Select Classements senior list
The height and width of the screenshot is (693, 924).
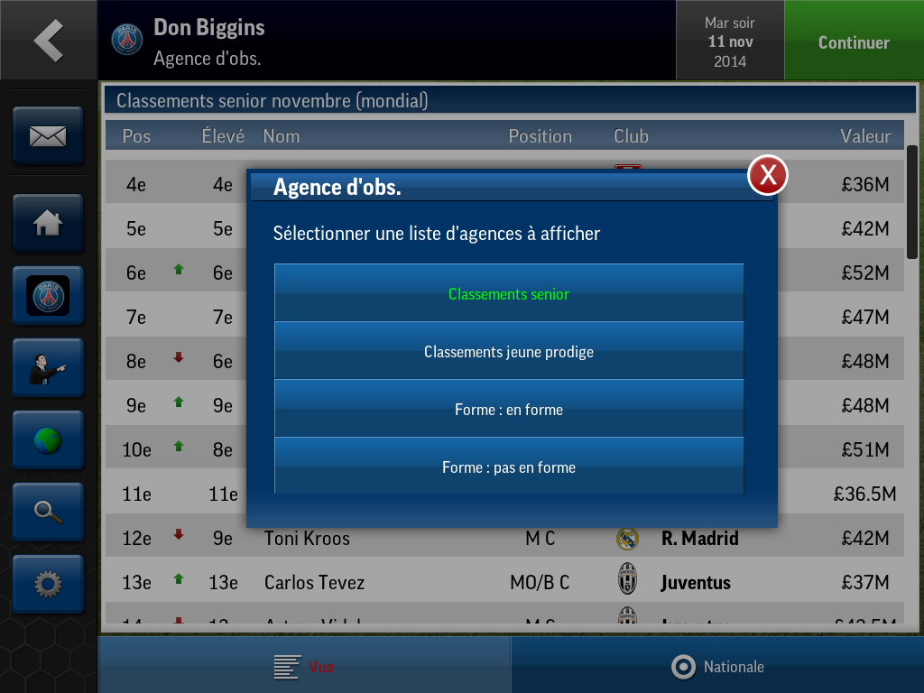pyautogui.click(x=509, y=293)
